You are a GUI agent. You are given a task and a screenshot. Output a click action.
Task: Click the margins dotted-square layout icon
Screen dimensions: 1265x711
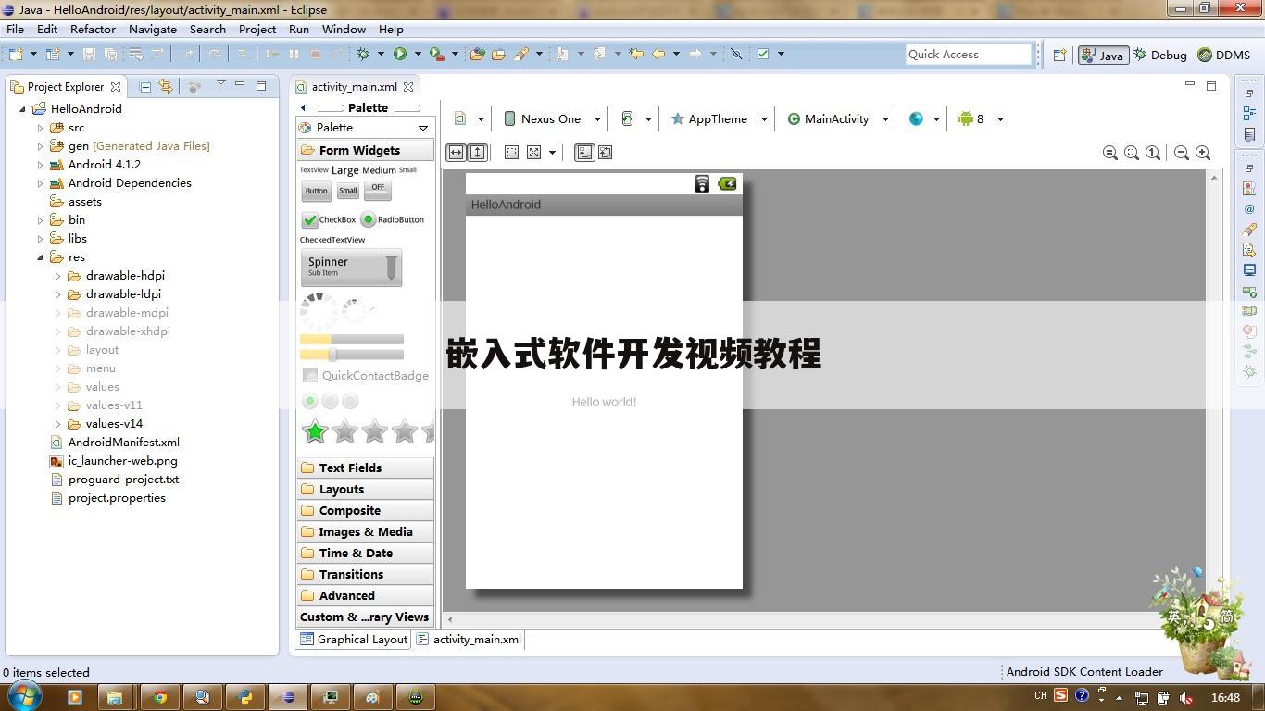click(x=511, y=153)
